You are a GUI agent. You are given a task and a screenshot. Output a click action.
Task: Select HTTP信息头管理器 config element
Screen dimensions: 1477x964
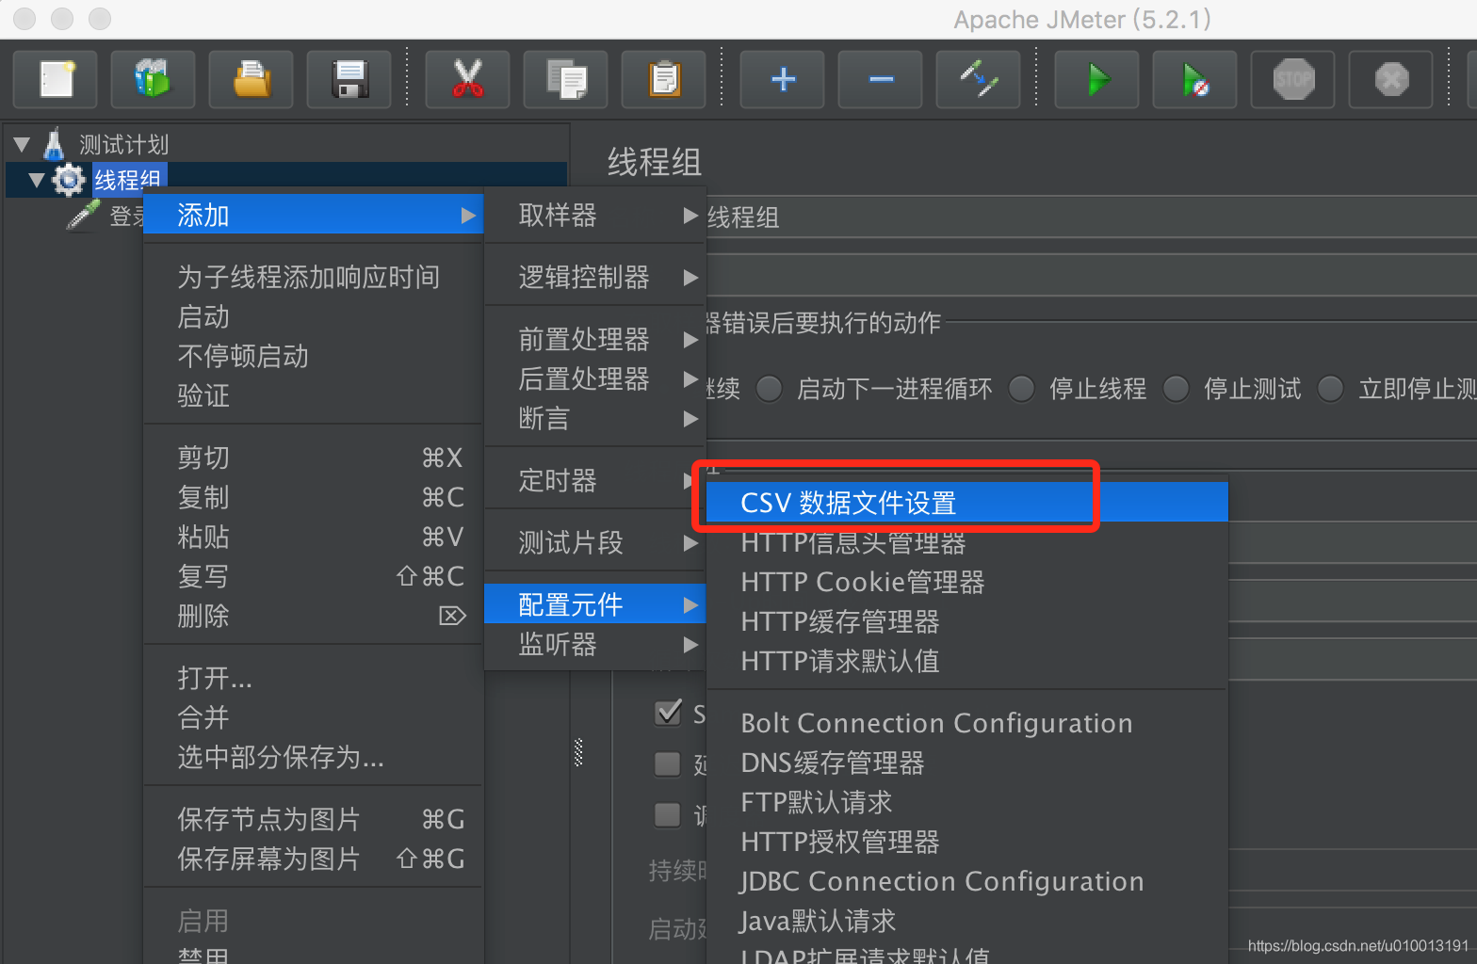(967, 542)
